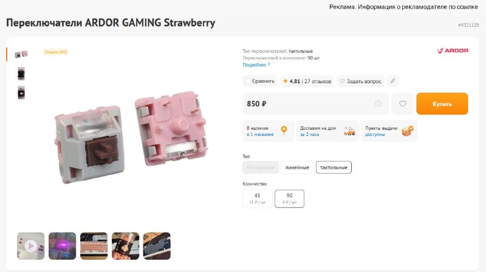Image resolution: width=486 pixels, height=272 pixels.
Task: Open price info circle icon
Action: [378, 104]
